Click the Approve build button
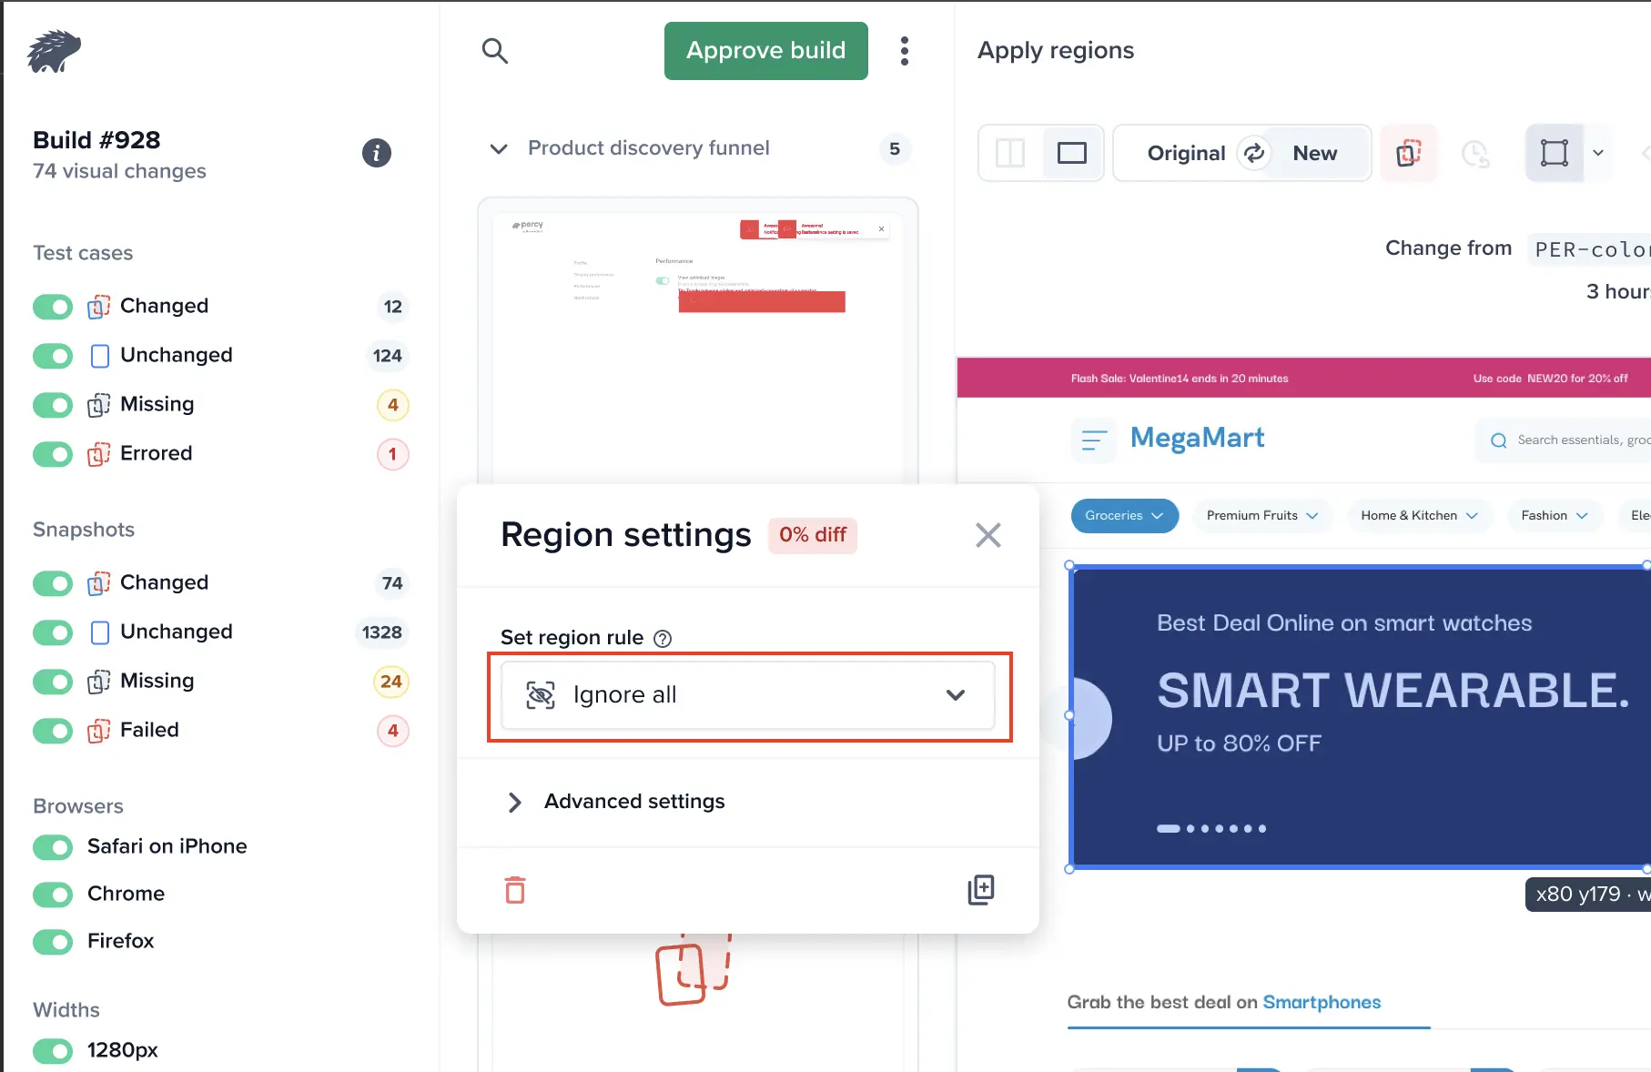1651x1072 pixels. (766, 51)
